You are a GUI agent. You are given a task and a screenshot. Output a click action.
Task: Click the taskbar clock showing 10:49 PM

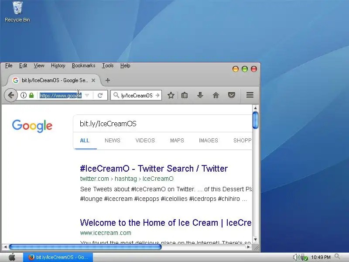(x=321, y=257)
